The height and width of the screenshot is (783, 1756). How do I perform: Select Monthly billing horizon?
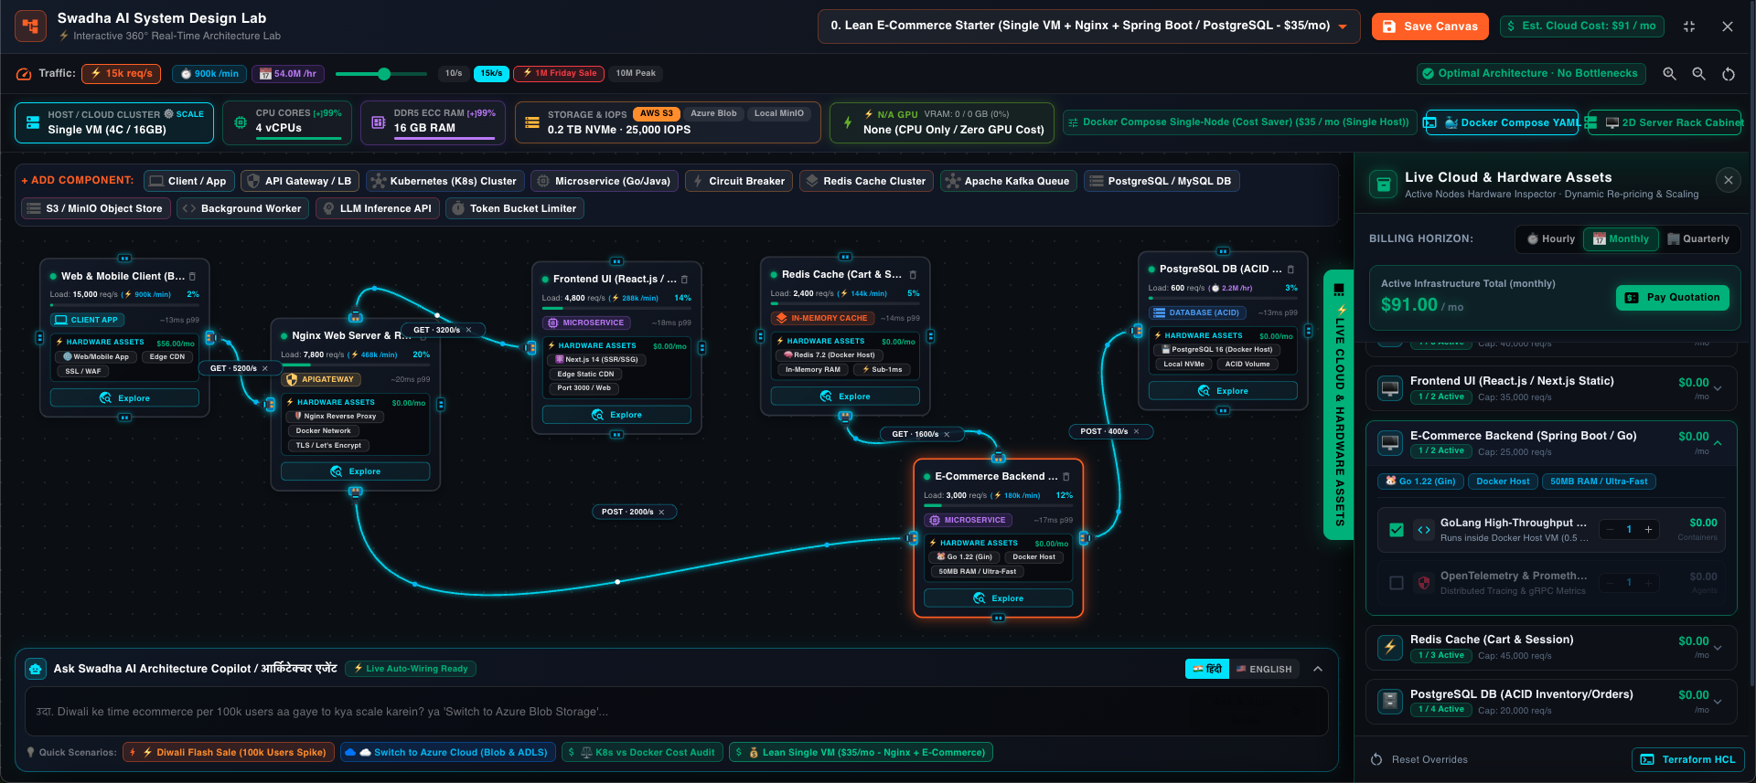[1622, 239]
